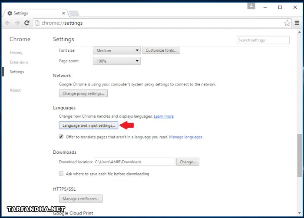
Task: Click the HTTPS/SSL section heading
Action: point(64,189)
